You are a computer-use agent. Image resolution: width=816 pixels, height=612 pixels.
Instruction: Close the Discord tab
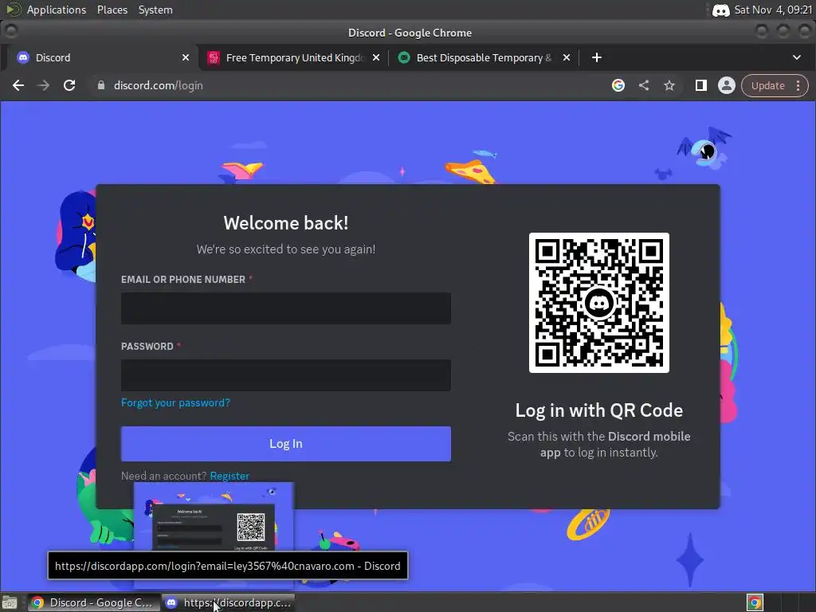[x=185, y=57]
